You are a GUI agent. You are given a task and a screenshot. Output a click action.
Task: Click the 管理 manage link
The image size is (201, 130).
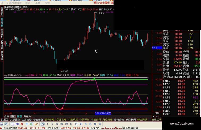click(x=19, y=116)
